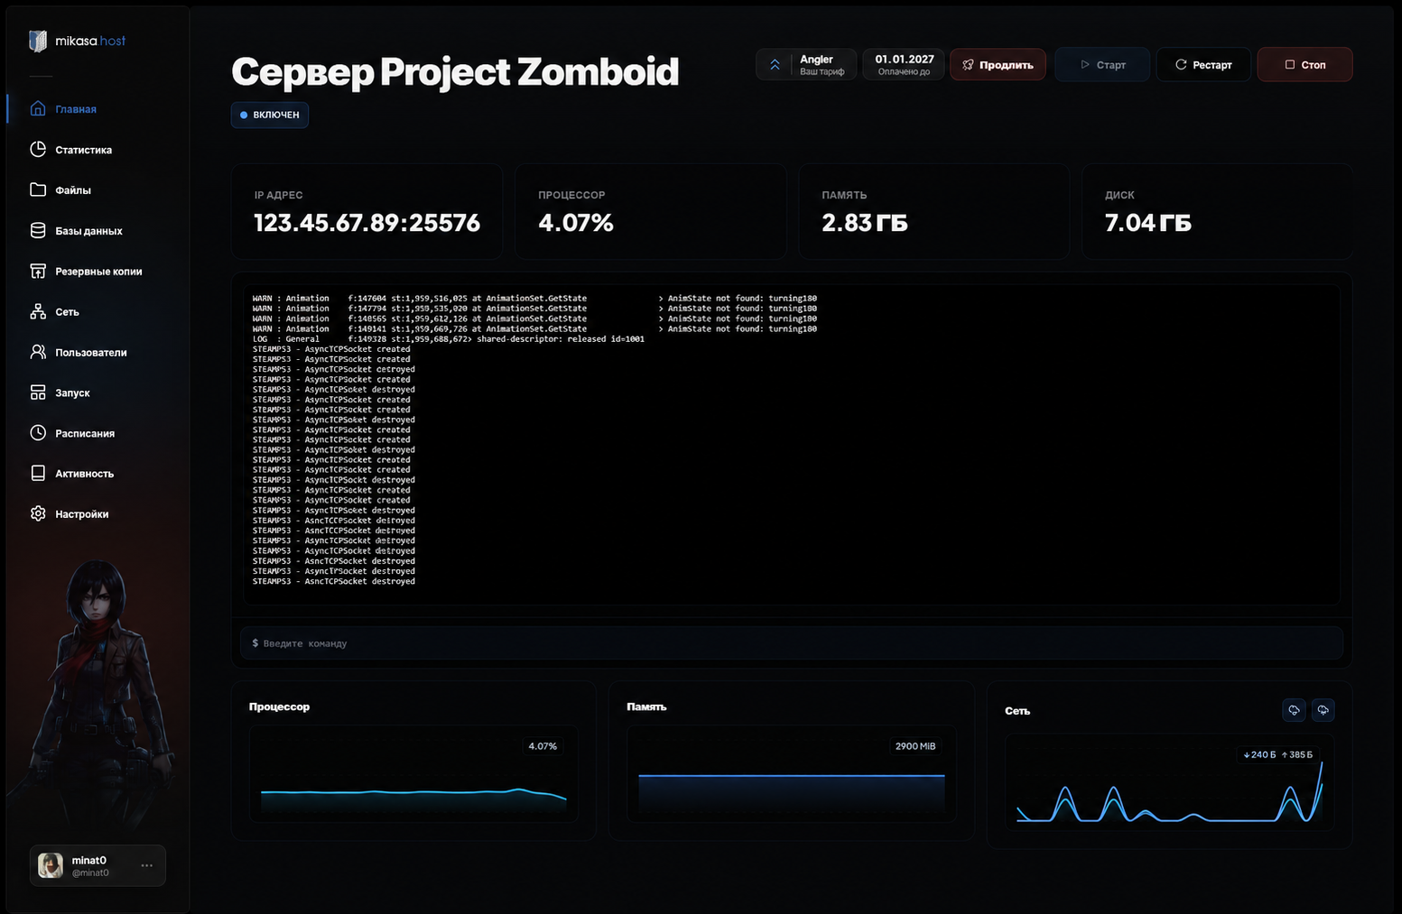Click the Процессор chart heading
This screenshot has width=1402, height=914.
[279, 706]
